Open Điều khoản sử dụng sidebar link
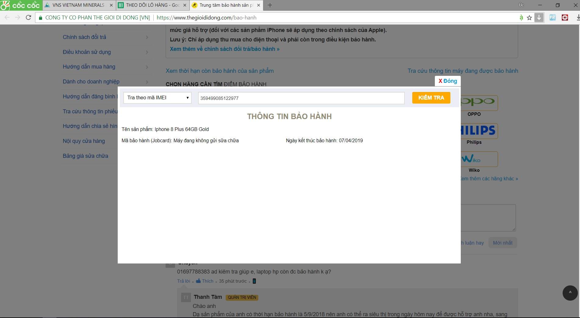Screen dimensions: 580x318 point(87,52)
